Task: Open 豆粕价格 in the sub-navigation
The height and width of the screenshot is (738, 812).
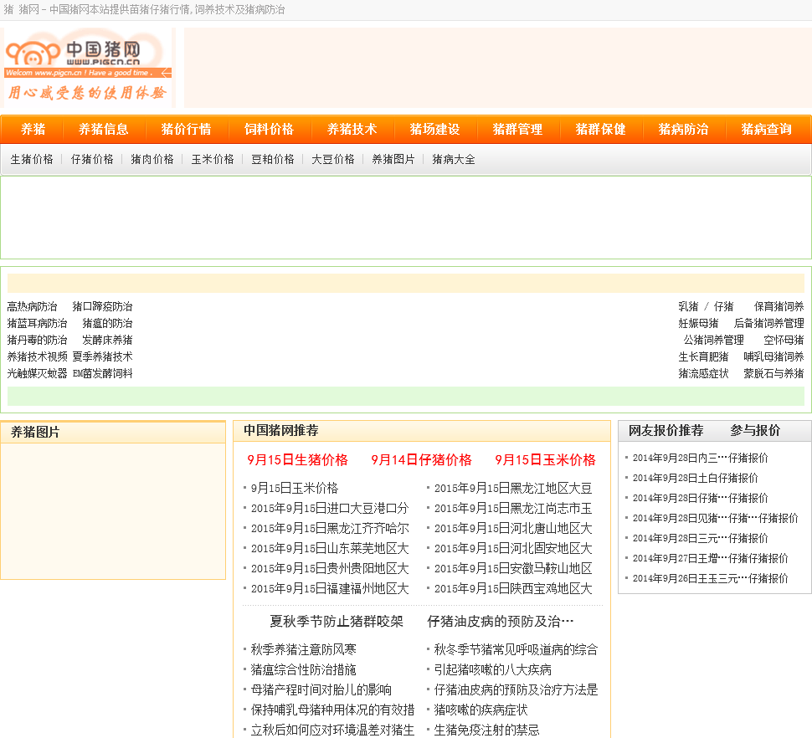Action: (x=272, y=160)
